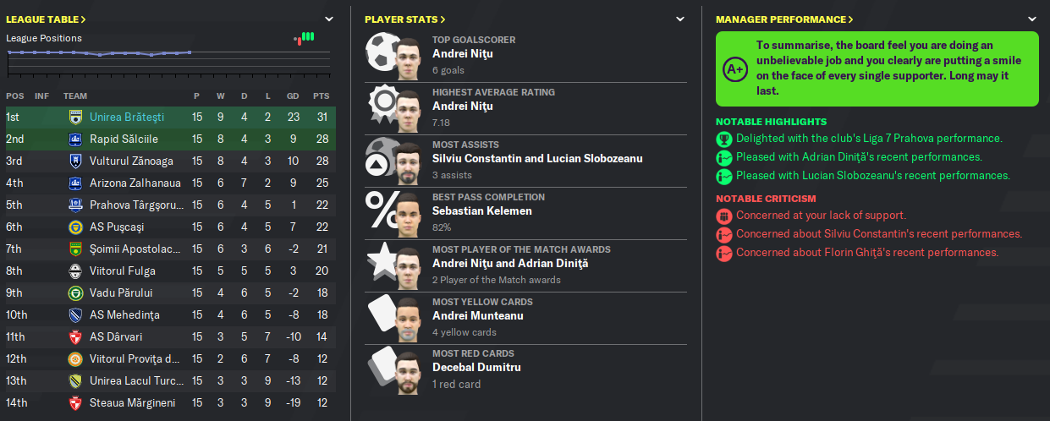This screenshot has width=1050, height=421.
Task: Click the best pass completion percent icon
Action: coord(380,213)
